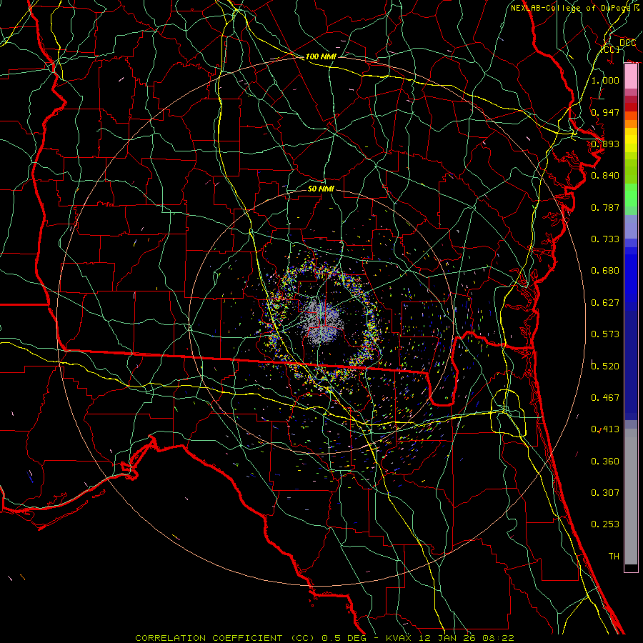Click the 08:22 timestamp in bottom caption
The width and height of the screenshot is (643, 643).
[x=501, y=637]
